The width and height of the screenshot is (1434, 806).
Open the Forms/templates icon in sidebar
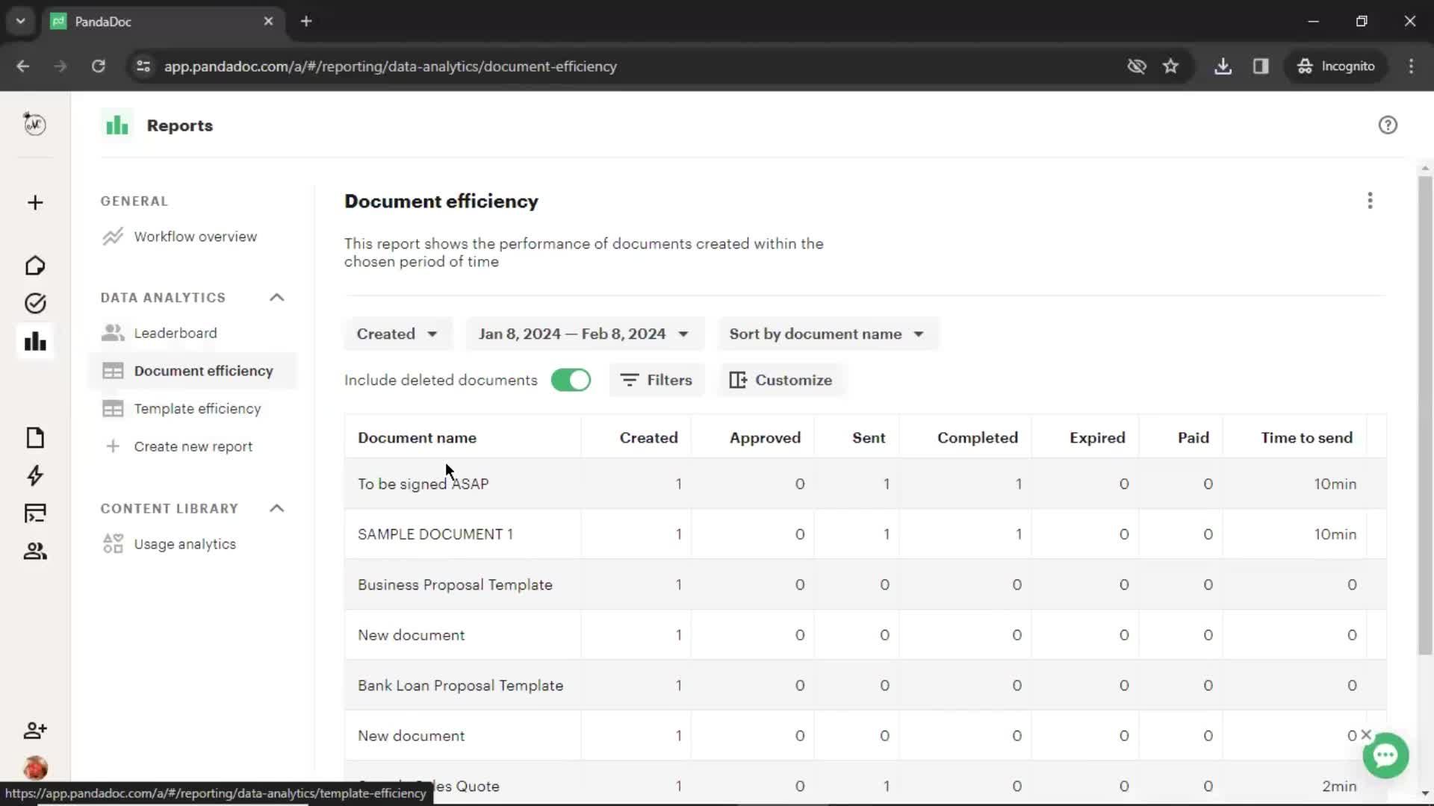point(35,513)
